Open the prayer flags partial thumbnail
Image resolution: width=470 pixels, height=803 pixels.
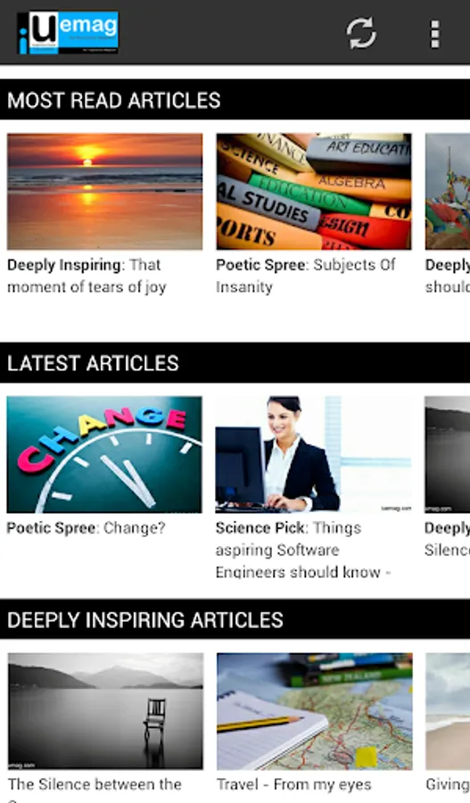click(x=448, y=192)
